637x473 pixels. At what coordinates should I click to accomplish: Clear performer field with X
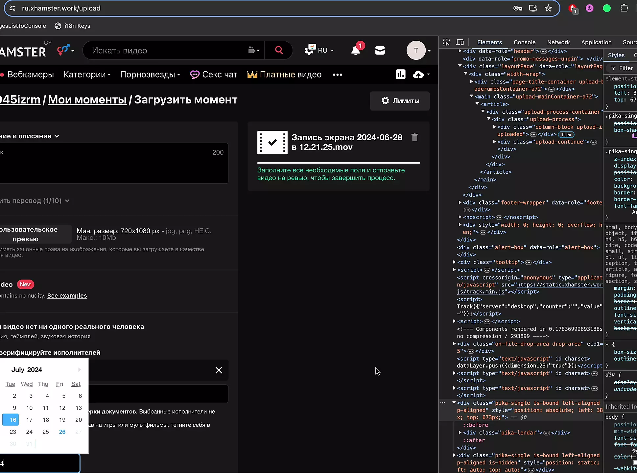coord(219,370)
